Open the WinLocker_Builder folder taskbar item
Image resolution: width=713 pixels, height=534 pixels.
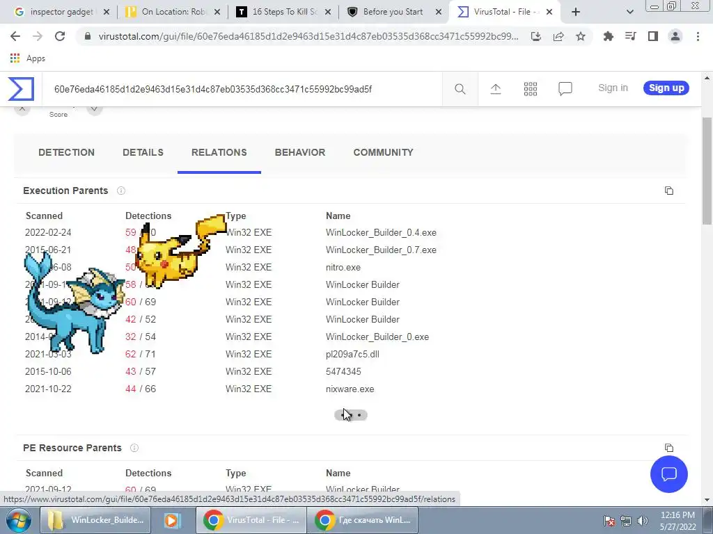tap(95, 520)
